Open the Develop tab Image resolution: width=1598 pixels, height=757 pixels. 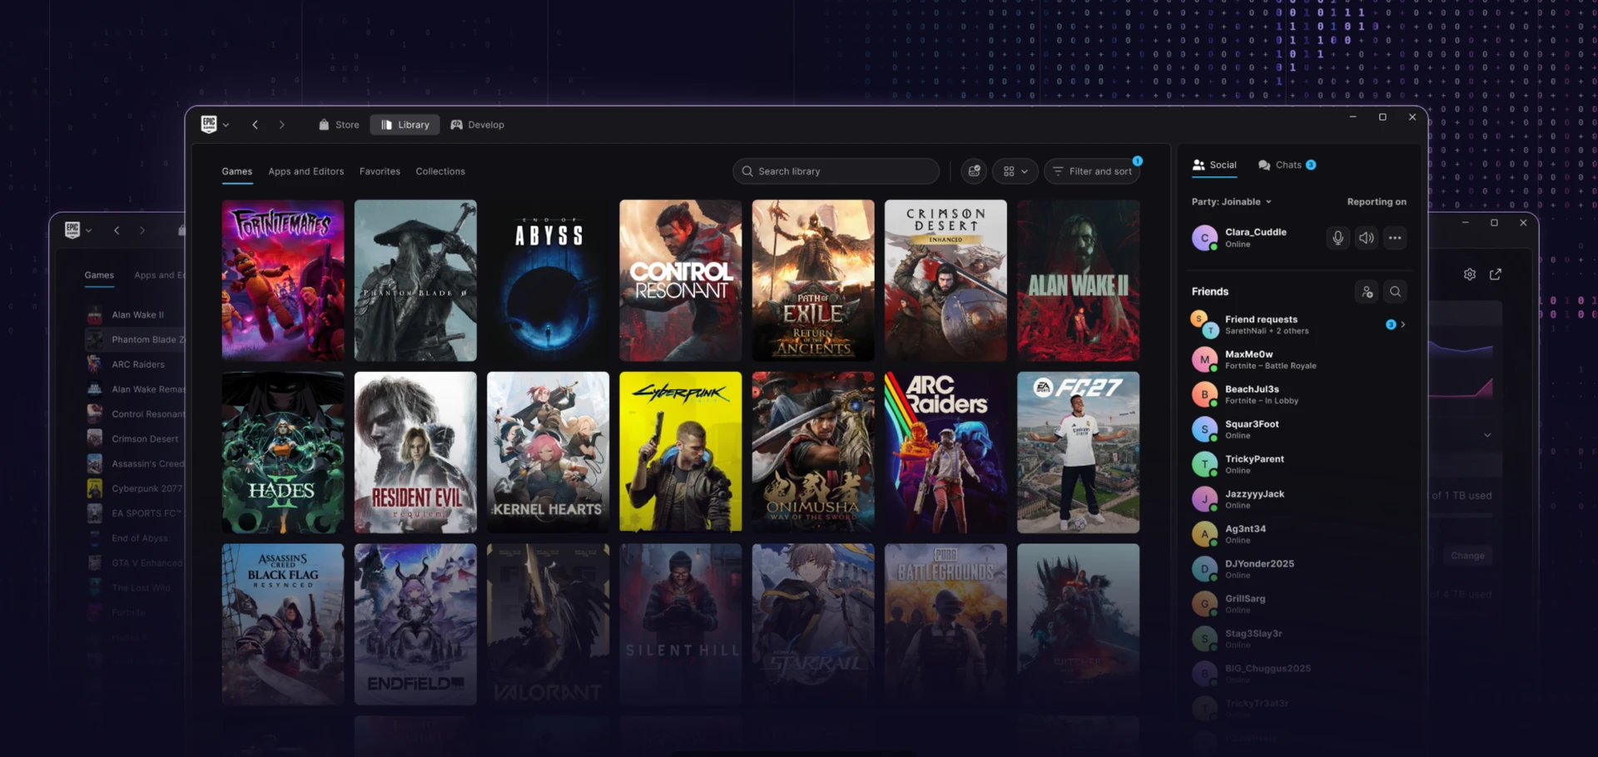coord(478,125)
